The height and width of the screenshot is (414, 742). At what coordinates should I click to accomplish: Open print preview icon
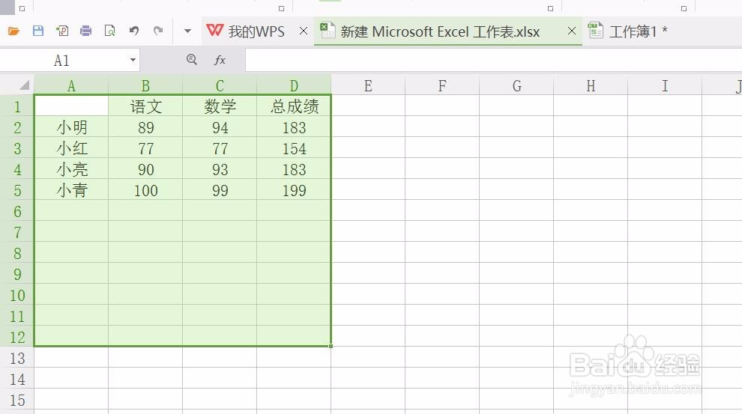click(109, 31)
